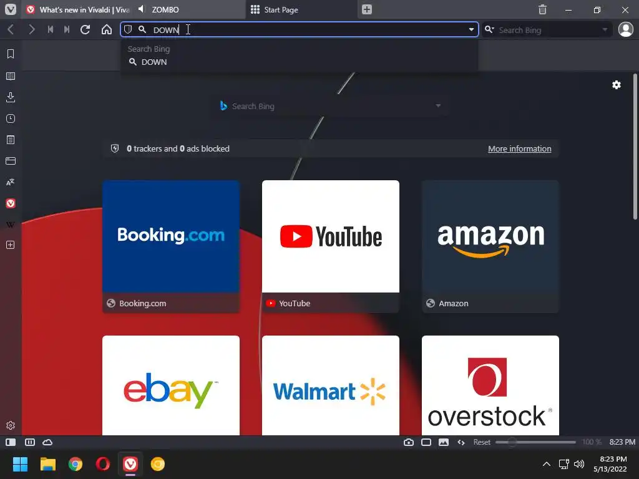639x479 pixels.
Task: Launch Opera from the taskbar
Action: click(103, 464)
